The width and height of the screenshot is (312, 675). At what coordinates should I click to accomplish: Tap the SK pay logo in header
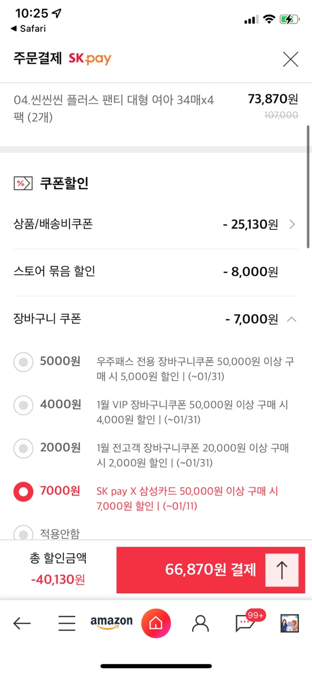(90, 59)
